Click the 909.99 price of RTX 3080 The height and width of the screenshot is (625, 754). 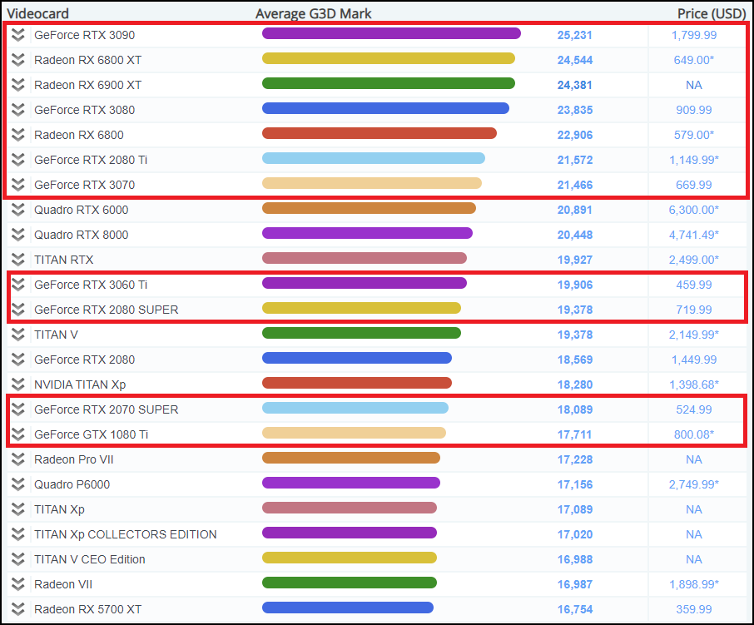coord(694,110)
